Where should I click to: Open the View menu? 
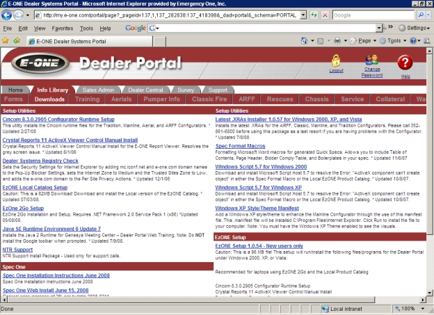point(40,29)
